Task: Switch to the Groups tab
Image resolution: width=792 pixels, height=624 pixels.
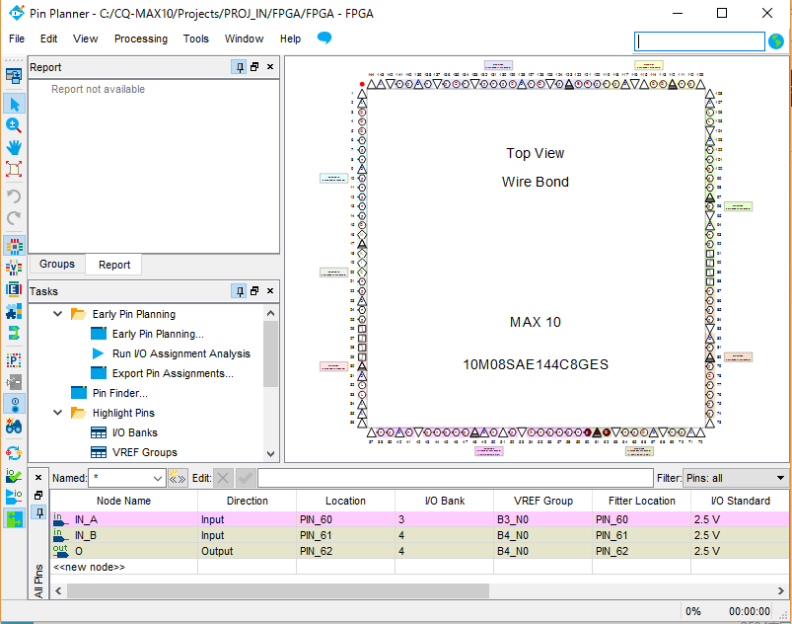Action: coord(57,264)
